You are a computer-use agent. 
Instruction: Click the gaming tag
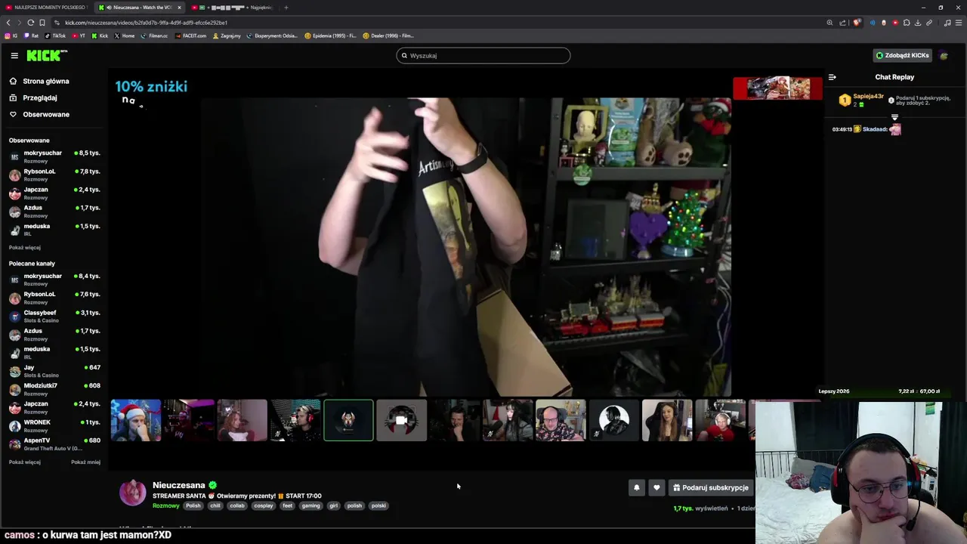310,505
